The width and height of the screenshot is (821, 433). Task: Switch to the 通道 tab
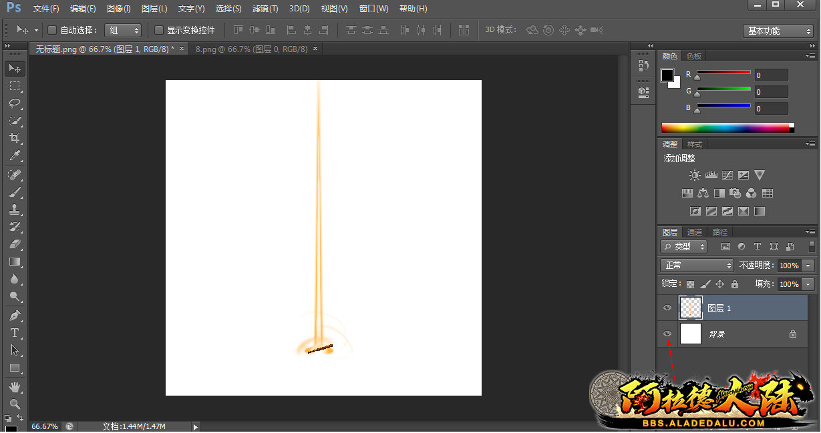tap(695, 232)
